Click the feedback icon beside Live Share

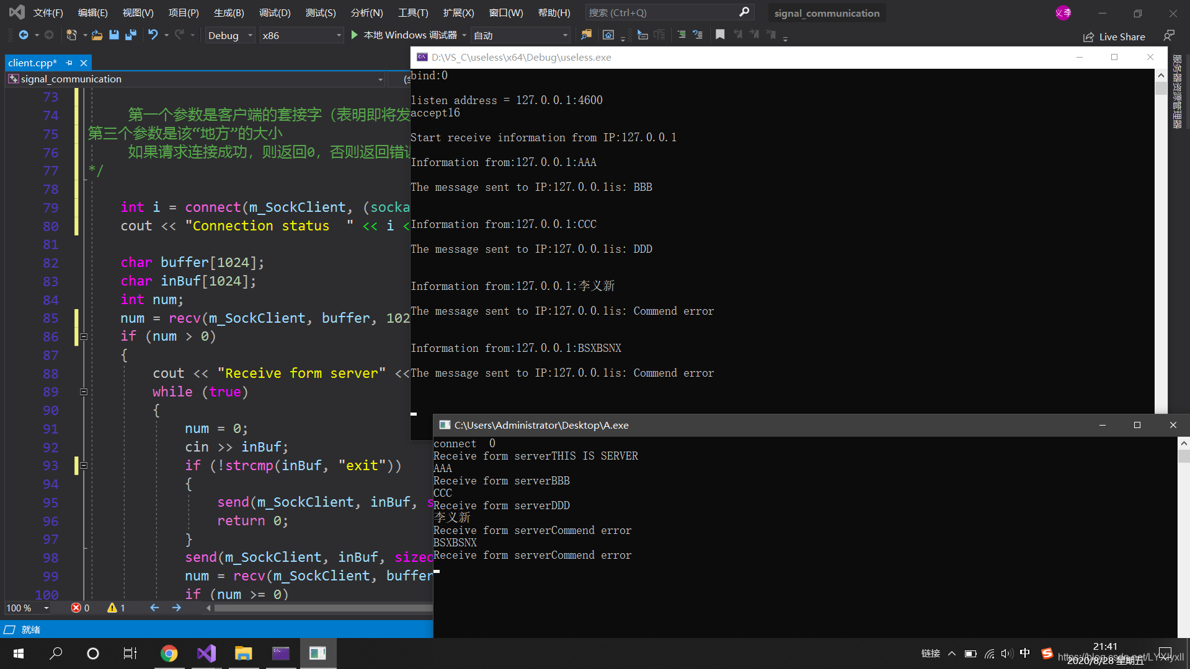tap(1169, 36)
